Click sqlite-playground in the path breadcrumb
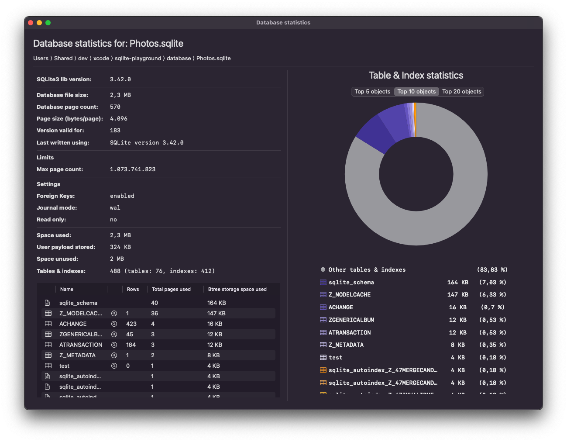The image size is (567, 442). click(138, 58)
